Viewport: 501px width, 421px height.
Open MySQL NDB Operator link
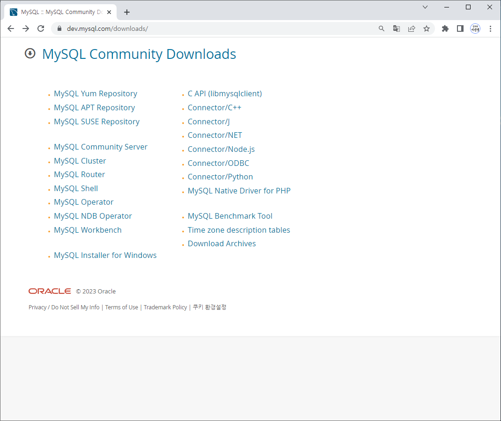[93, 216]
